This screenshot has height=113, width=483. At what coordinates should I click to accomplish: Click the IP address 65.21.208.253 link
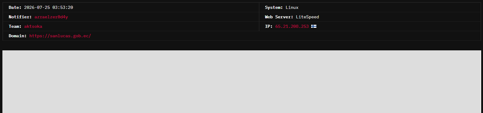click(x=292, y=27)
